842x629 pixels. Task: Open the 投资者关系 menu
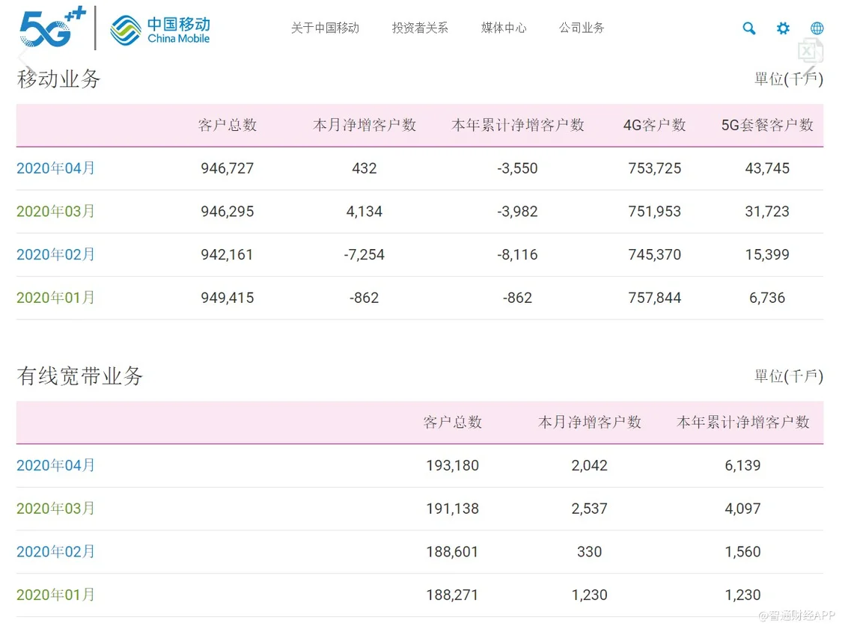pyautogui.click(x=420, y=28)
